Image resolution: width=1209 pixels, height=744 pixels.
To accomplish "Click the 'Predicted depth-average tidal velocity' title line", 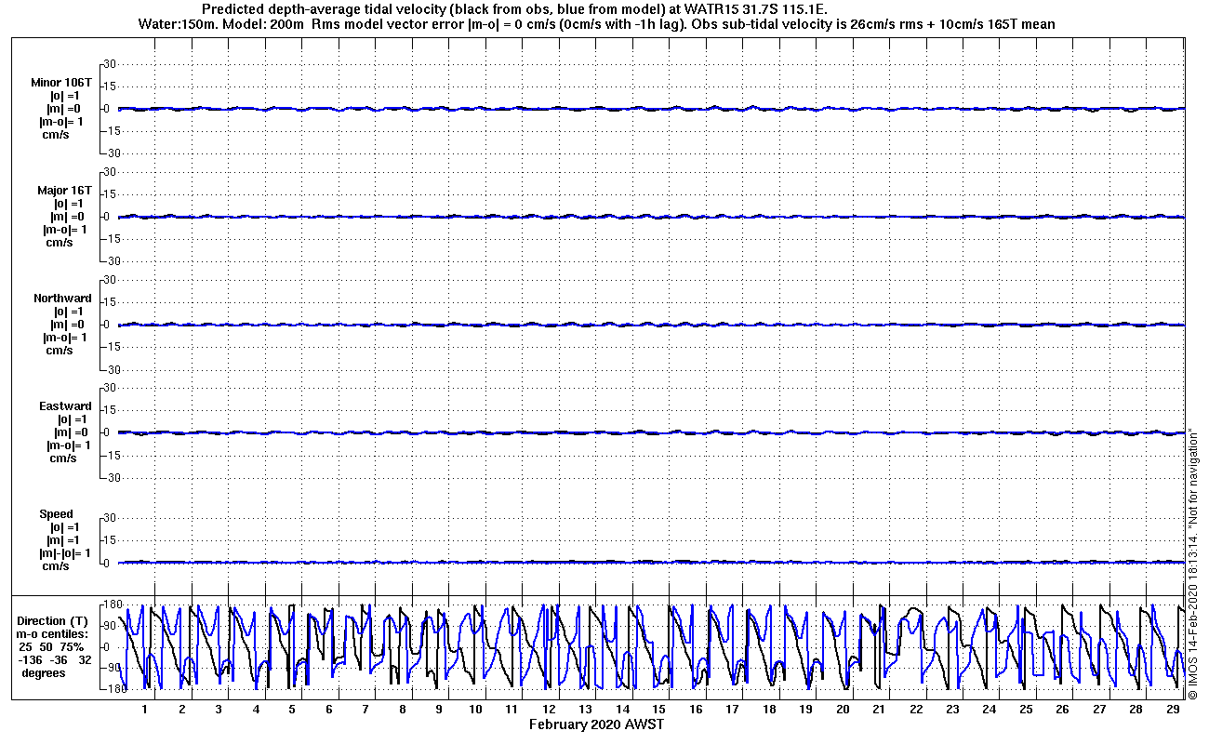I will 514,9.
